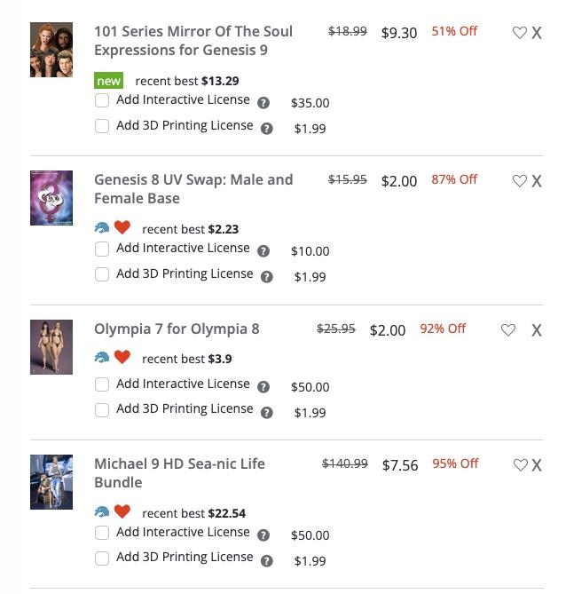Wishlist the Genesis 8 UV Swap item
566x594 pixels.
(520, 181)
